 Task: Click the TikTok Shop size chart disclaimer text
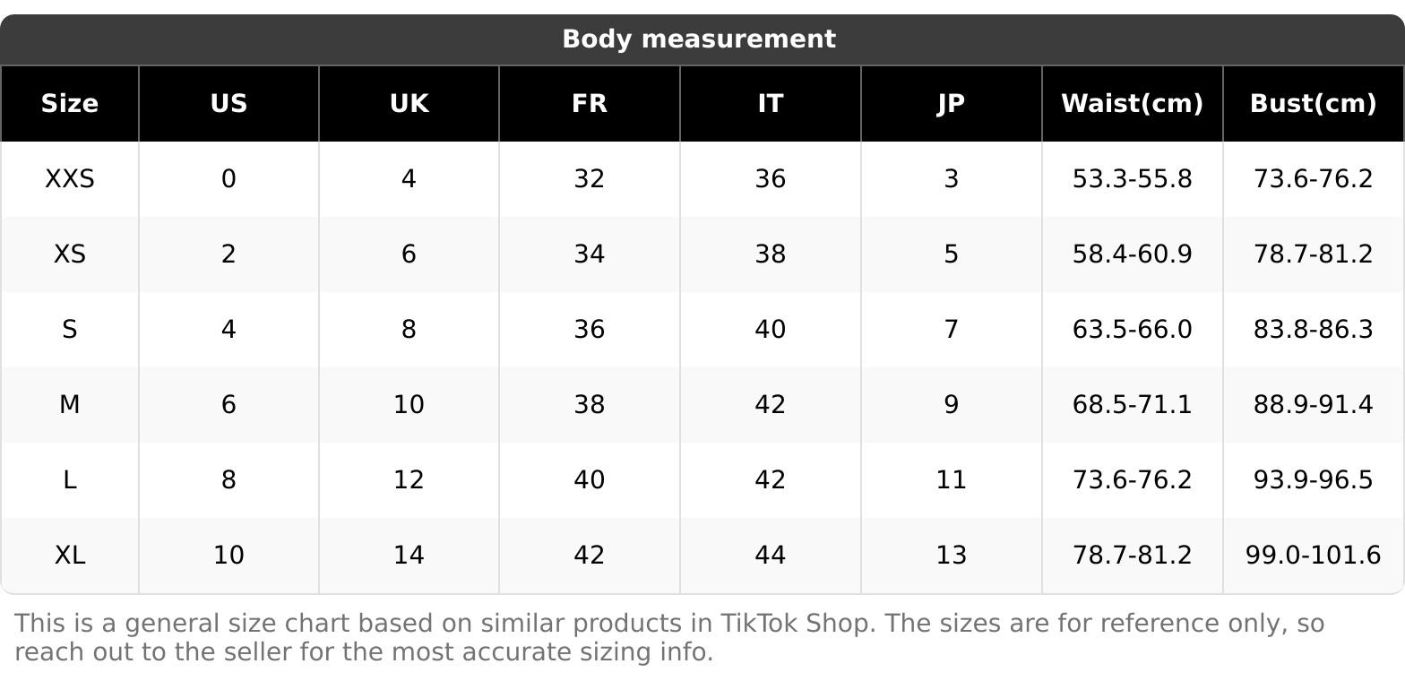(669, 637)
